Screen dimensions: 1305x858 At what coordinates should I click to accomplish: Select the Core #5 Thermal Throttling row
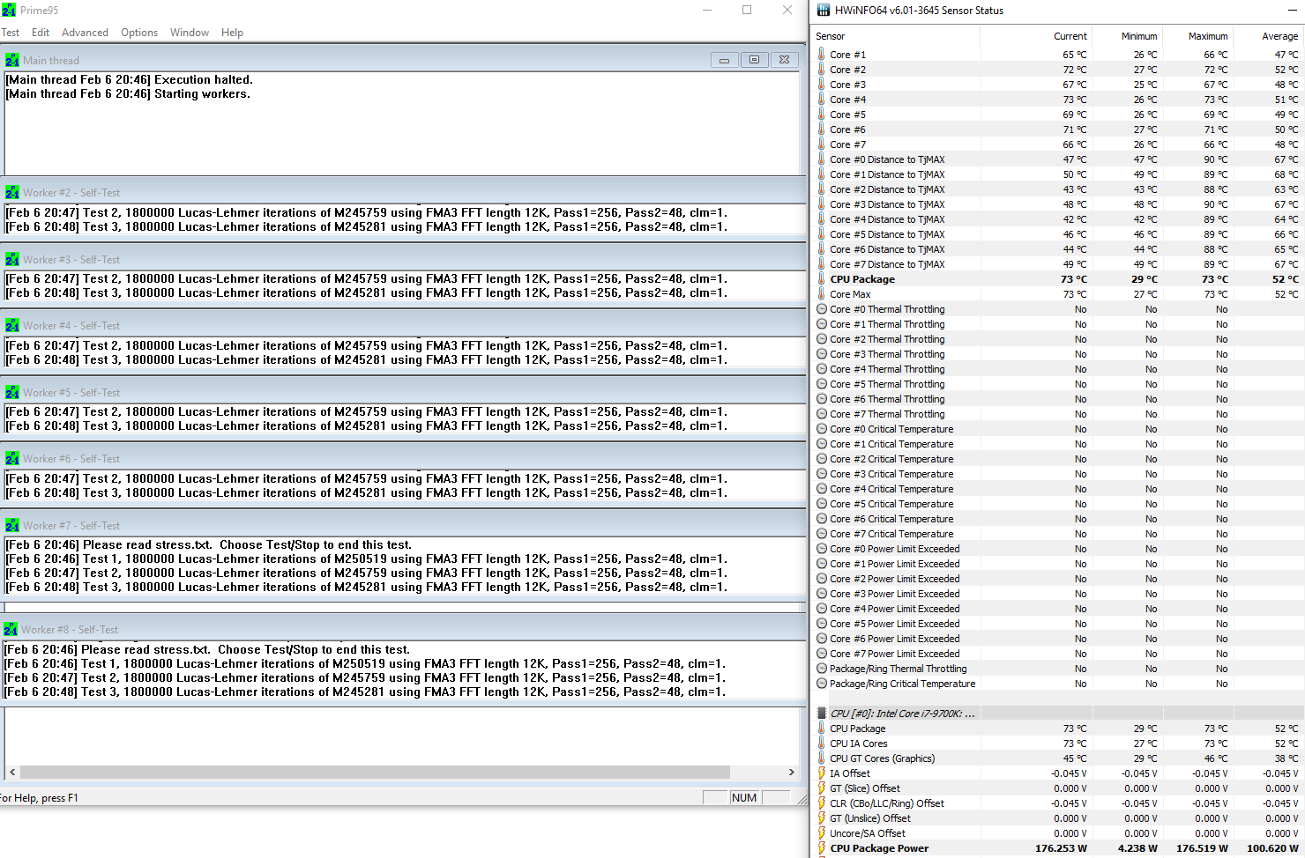(1057, 384)
